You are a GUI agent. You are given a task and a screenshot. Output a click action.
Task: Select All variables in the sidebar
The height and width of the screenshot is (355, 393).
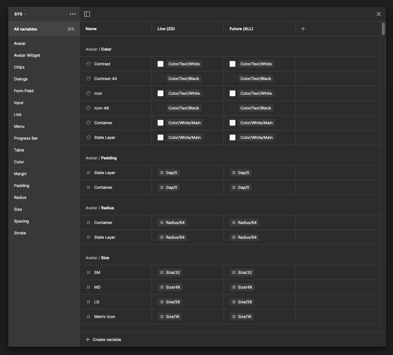(x=25, y=29)
